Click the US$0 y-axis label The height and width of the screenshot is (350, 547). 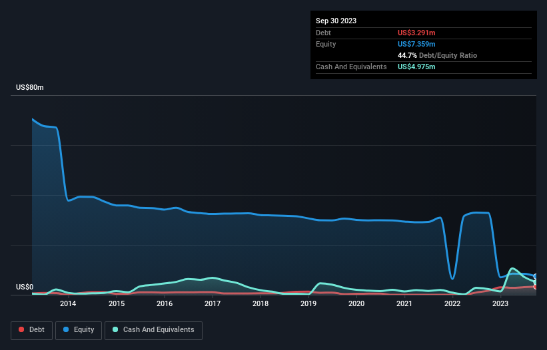pos(25,287)
